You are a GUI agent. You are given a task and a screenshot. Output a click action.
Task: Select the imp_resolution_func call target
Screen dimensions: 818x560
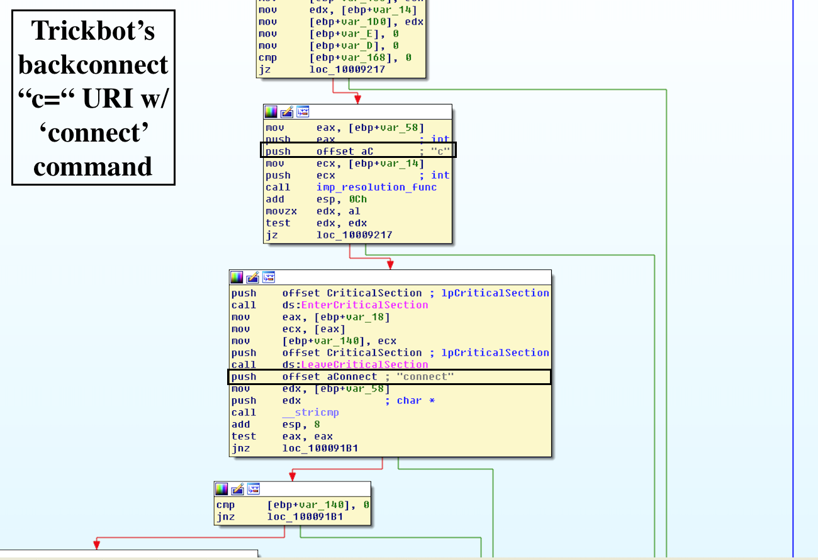click(376, 187)
